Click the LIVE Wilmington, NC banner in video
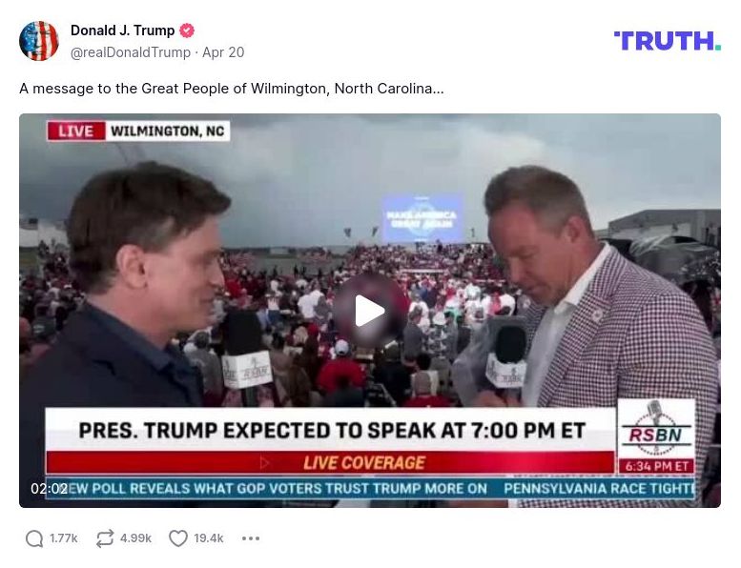The width and height of the screenshot is (741, 568). coord(138,131)
